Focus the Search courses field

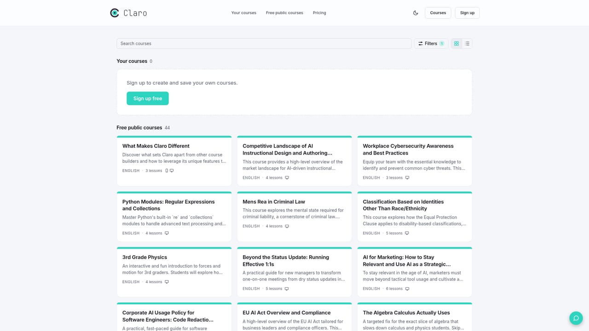[x=264, y=44]
